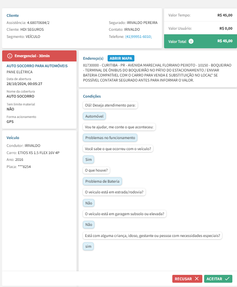This screenshot has width=237, height=287.
Task: Click the Curitiba address text block
Action: 157,73
